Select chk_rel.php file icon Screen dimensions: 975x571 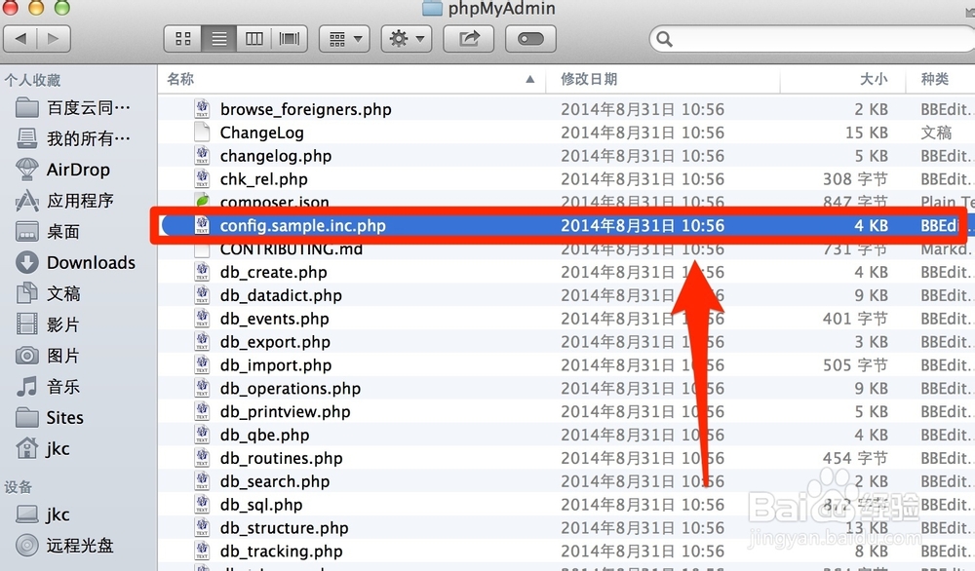click(202, 178)
